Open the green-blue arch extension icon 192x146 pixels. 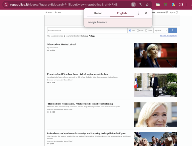(166, 5)
